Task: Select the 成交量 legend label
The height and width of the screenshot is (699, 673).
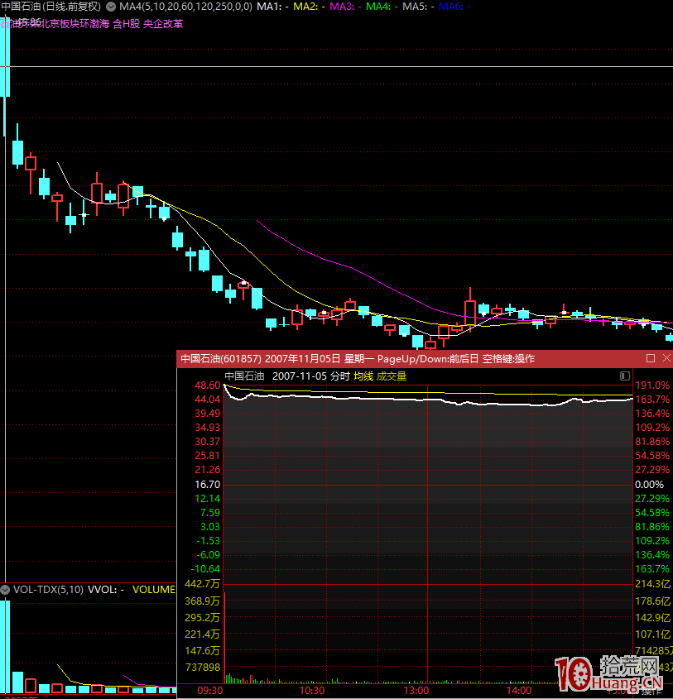Action: pos(392,376)
